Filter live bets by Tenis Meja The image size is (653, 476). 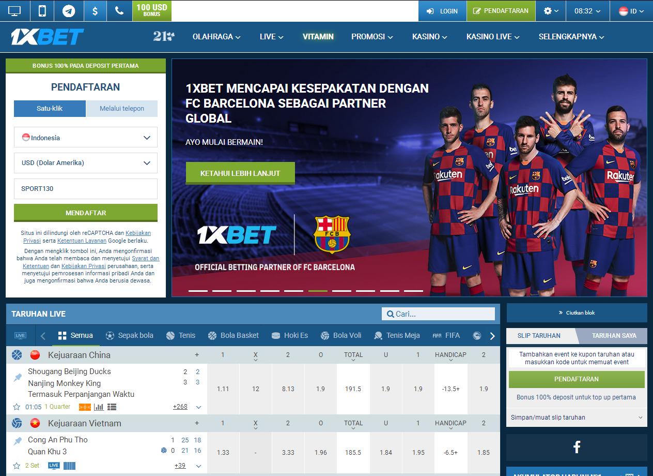pos(397,335)
